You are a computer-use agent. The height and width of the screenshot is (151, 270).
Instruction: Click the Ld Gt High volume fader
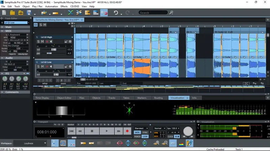54,50
